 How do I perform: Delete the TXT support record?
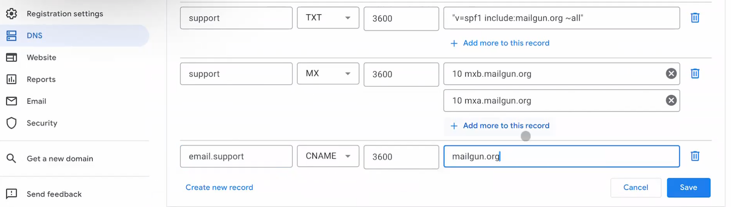[695, 18]
